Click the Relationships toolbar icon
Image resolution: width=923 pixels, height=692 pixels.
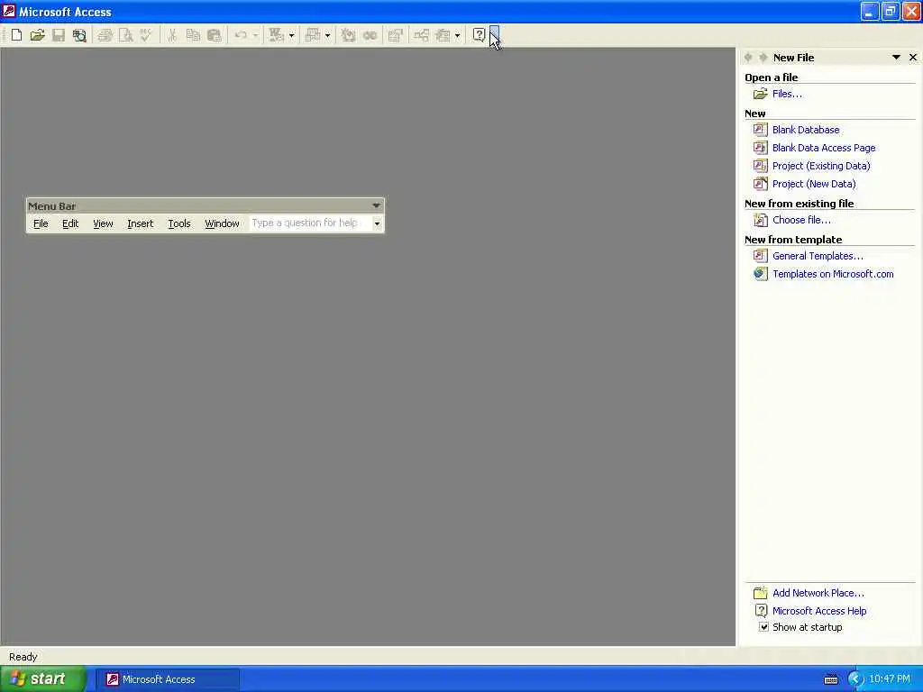[422, 35]
